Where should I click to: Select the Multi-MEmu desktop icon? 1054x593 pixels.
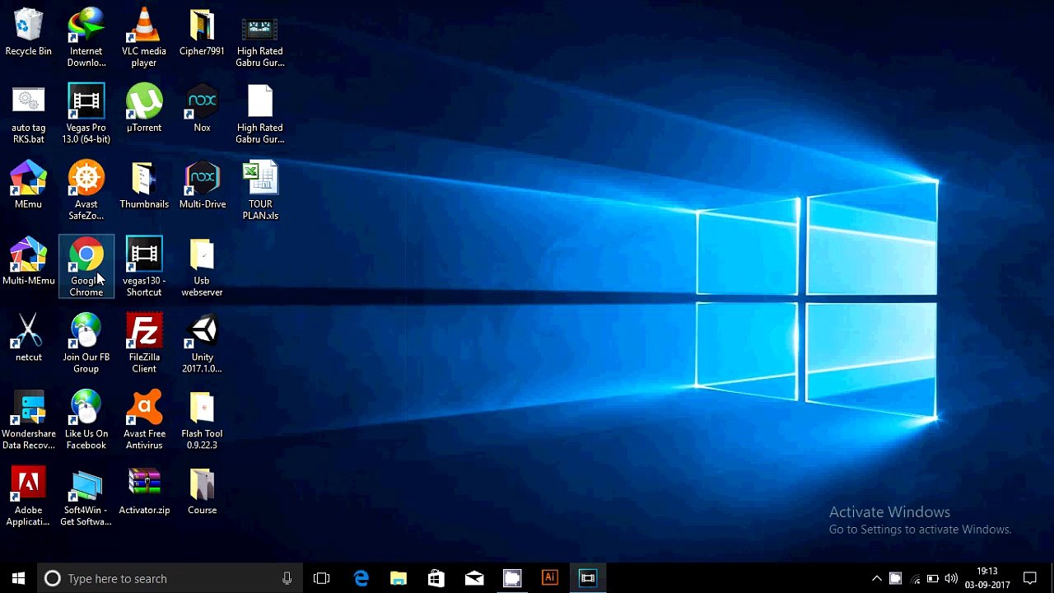tap(28, 263)
